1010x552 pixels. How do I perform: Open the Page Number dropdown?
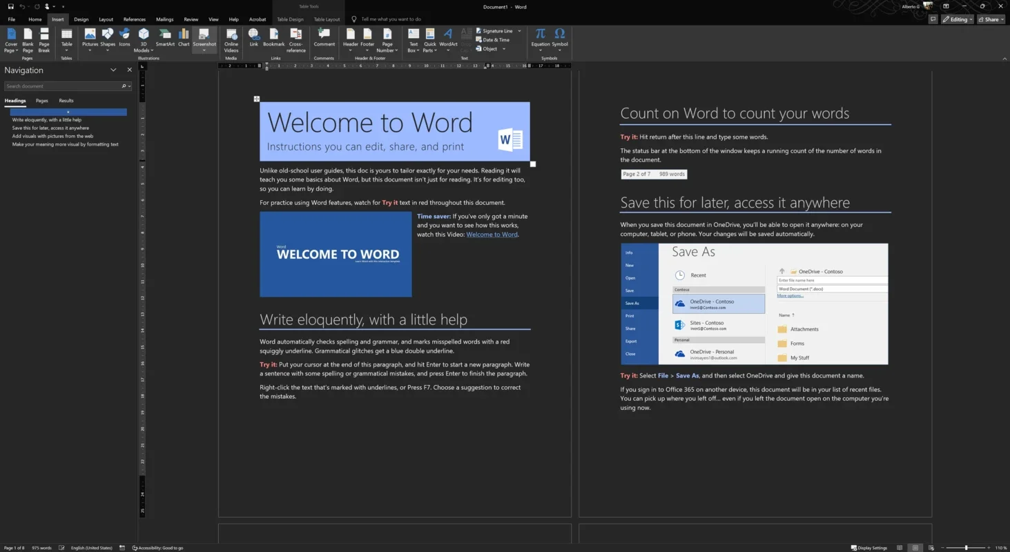coord(387,40)
